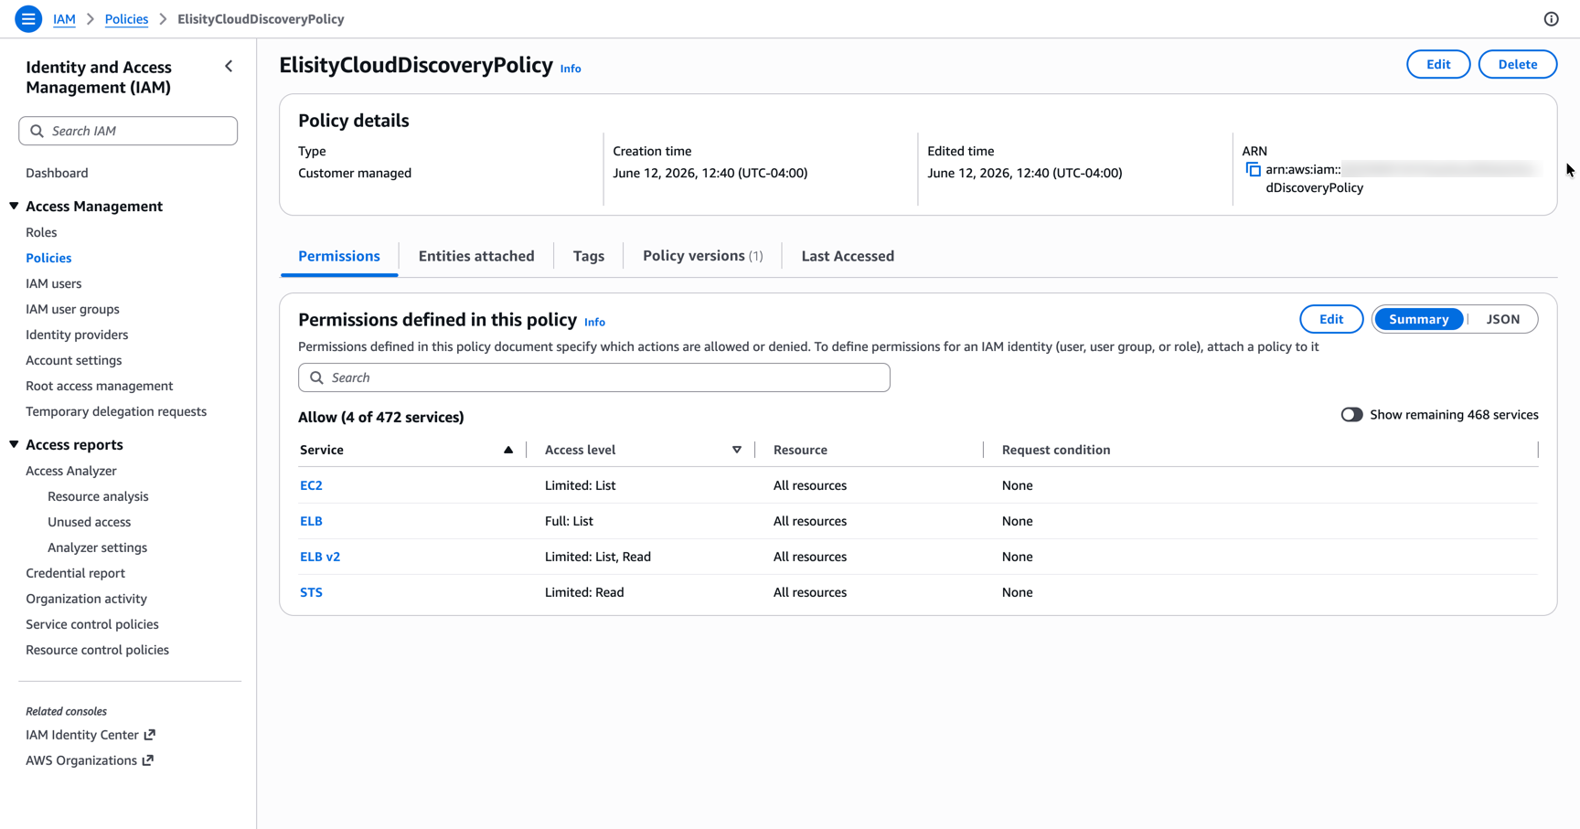Screen dimensions: 1580x829
Task: Open Info link beside Permissions defined heading
Action: pyautogui.click(x=594, y=322)
